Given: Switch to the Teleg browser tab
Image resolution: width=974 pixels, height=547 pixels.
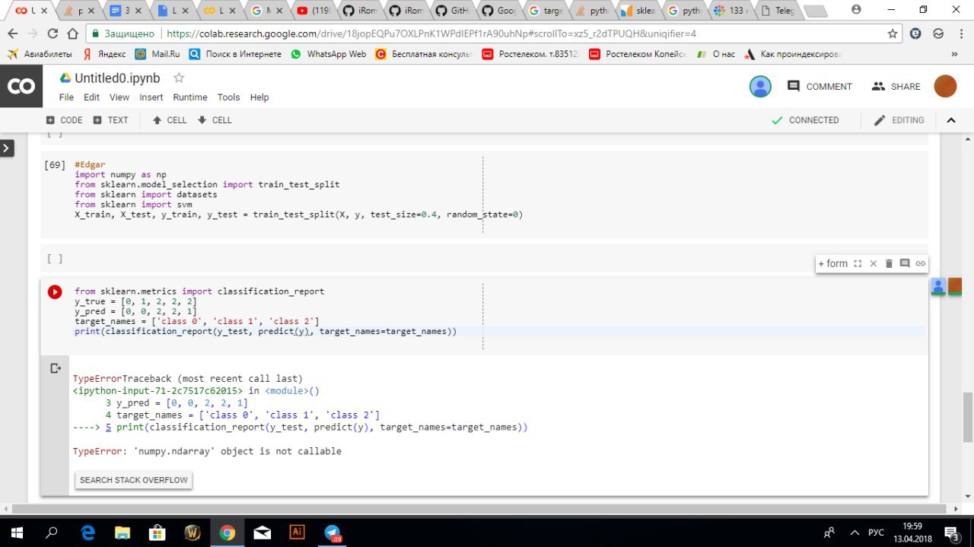Looking at the screenshot, I should point(775,11).
